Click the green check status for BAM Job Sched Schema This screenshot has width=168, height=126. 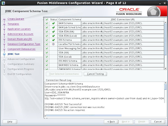pyautogui.click(x=53, y=27)
